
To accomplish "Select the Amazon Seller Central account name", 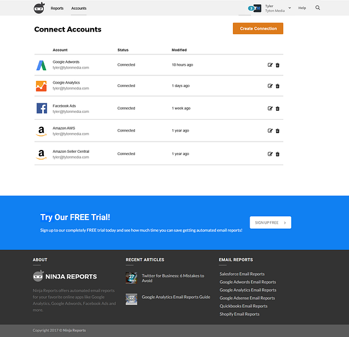I will click(71, 152).
